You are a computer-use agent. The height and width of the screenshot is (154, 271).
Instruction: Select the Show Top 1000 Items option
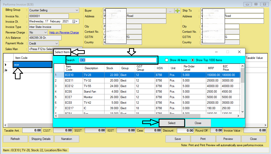(193, 60)
